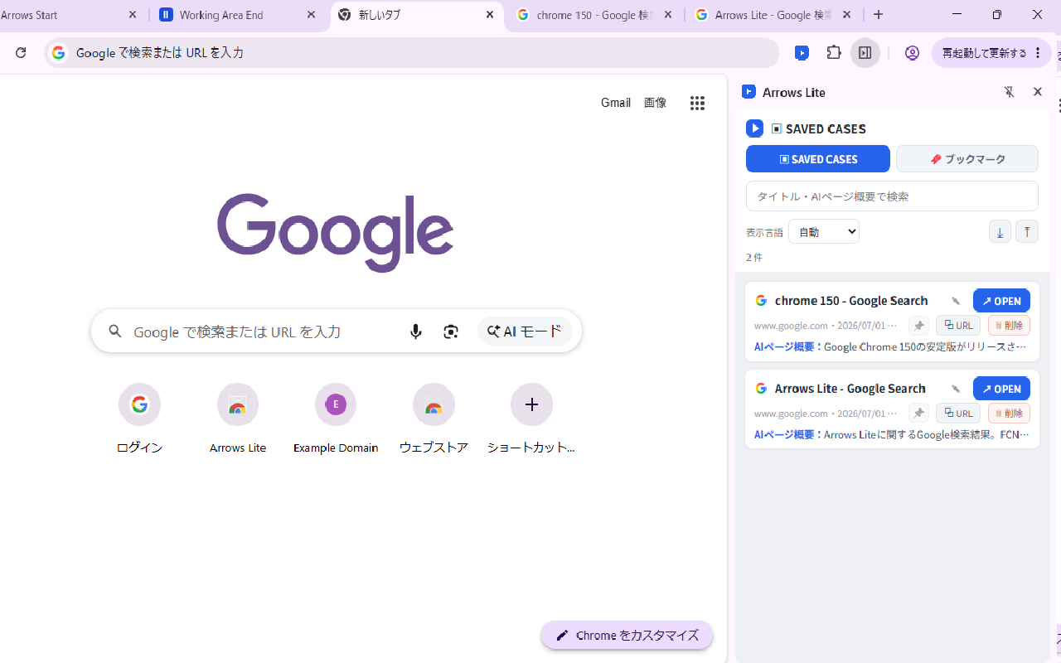Viewport: 1061px width, 663px height.
Task: Pin the chrome 150 - Google Search case
Action: click(x=918, y=326)
